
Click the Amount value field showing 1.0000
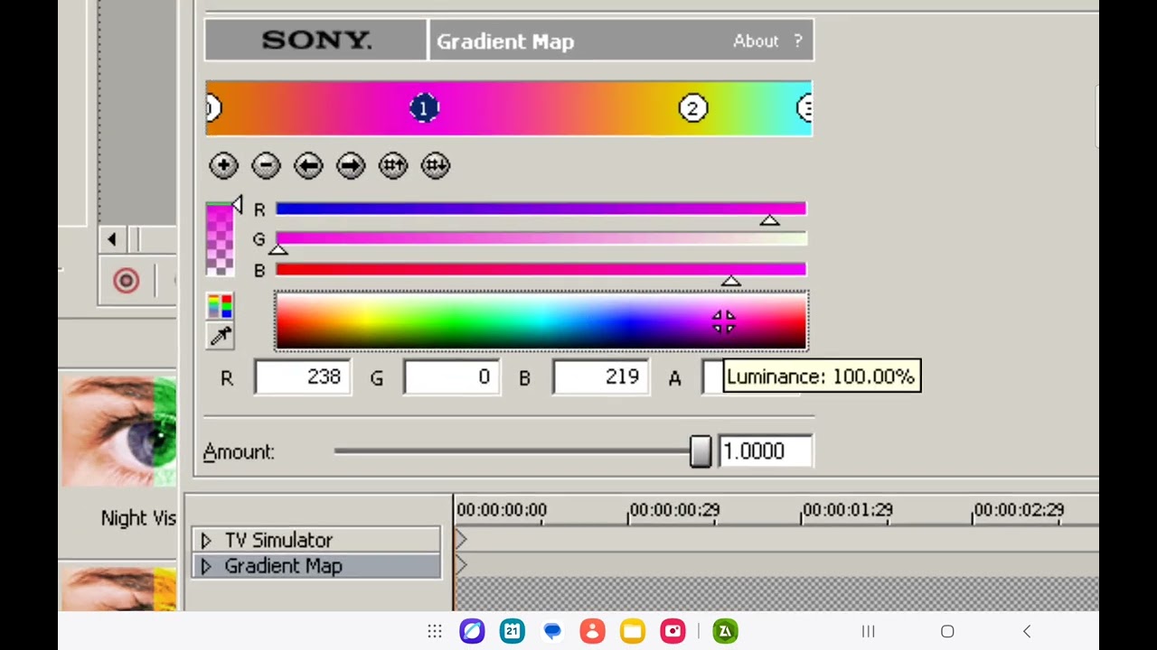[x=766, y=451]
